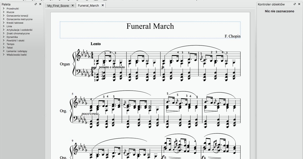
Task: Close the My_First_Score tab
Action: click(x=72, y=5)
